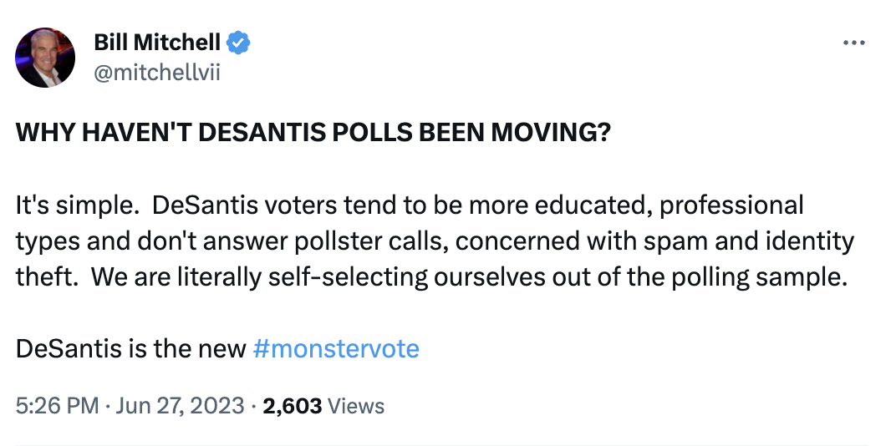Click the Bill Mitchell display name

pos(157,42)
